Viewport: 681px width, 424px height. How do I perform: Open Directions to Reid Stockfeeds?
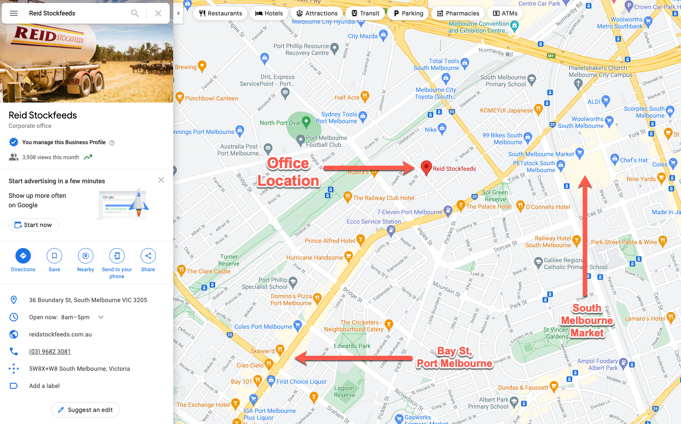[23, 260]
